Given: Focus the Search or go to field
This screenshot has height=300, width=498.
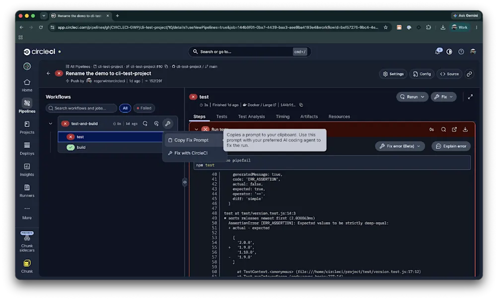Looking at the screenshot, I should [249, 52].
